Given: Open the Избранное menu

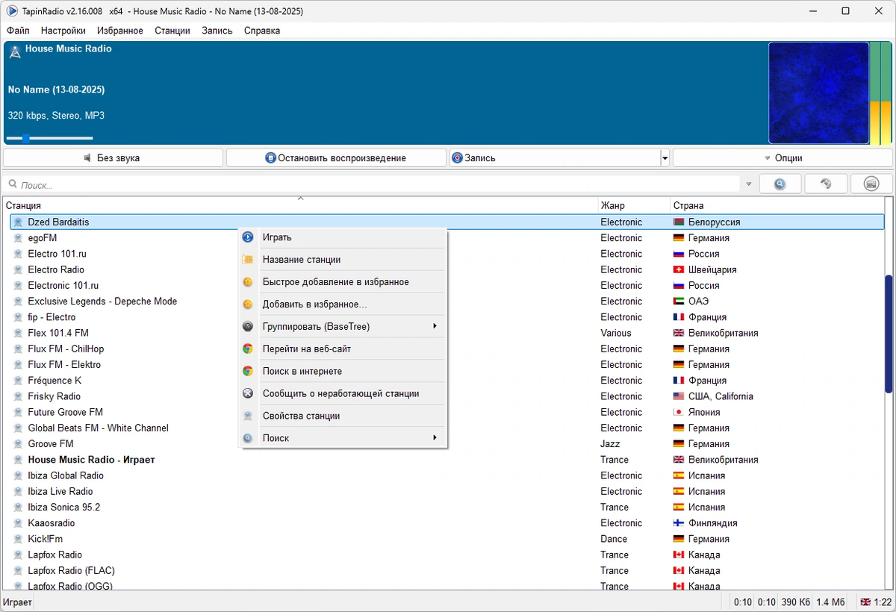Looking at the screenshot, I should click(x=120, y=31).
